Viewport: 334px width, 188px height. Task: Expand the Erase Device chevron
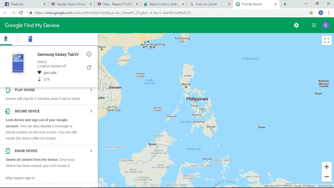91,151
